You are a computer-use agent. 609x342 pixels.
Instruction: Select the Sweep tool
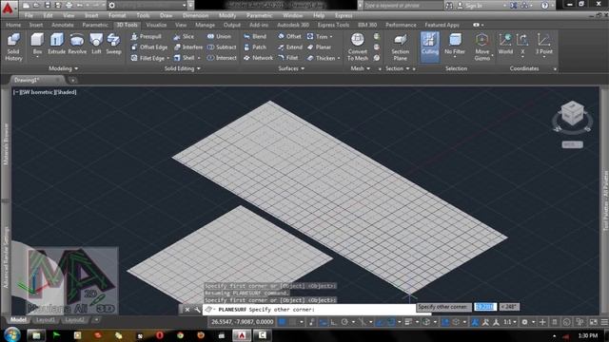[113, 44]
